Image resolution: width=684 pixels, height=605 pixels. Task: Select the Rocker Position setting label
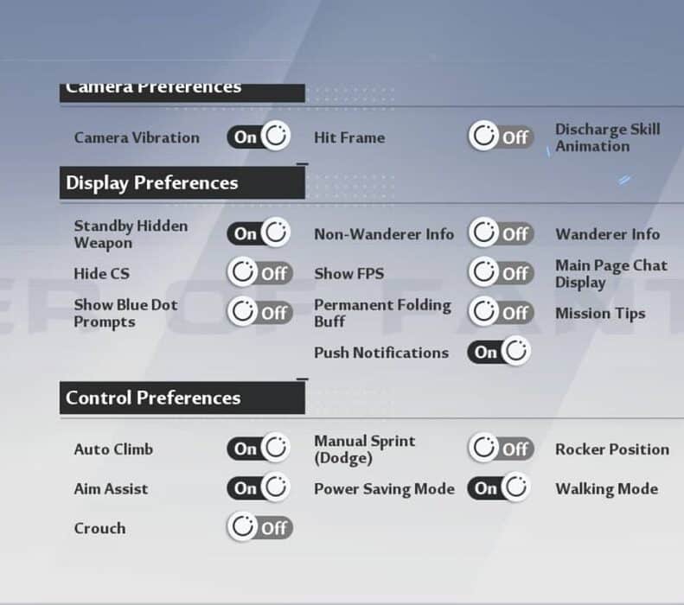click(x=611, y=449)
